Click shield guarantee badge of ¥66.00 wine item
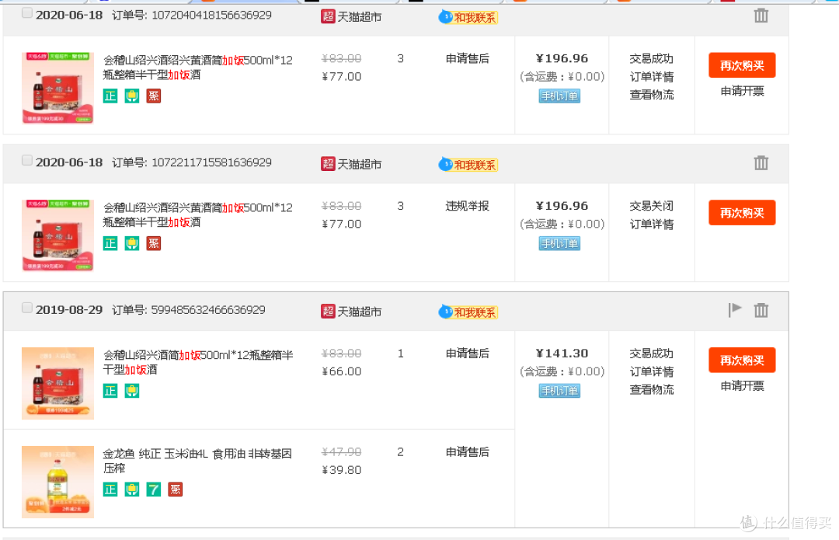Screen dimensions: 839x540 coord(131,391)
